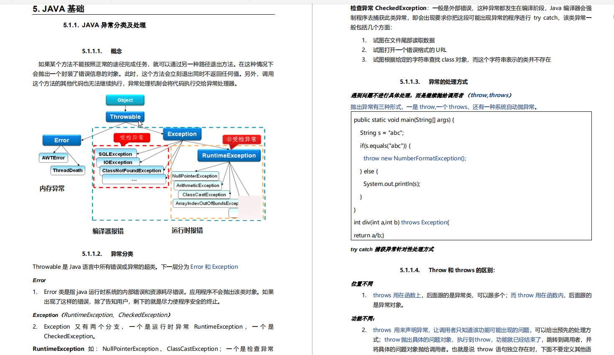
Task: Click the '5.1.1. JAVA 异常分类及处理' heading
Action: 105,25
